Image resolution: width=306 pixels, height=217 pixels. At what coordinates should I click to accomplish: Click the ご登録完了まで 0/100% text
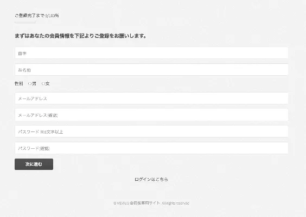(37, 16)
